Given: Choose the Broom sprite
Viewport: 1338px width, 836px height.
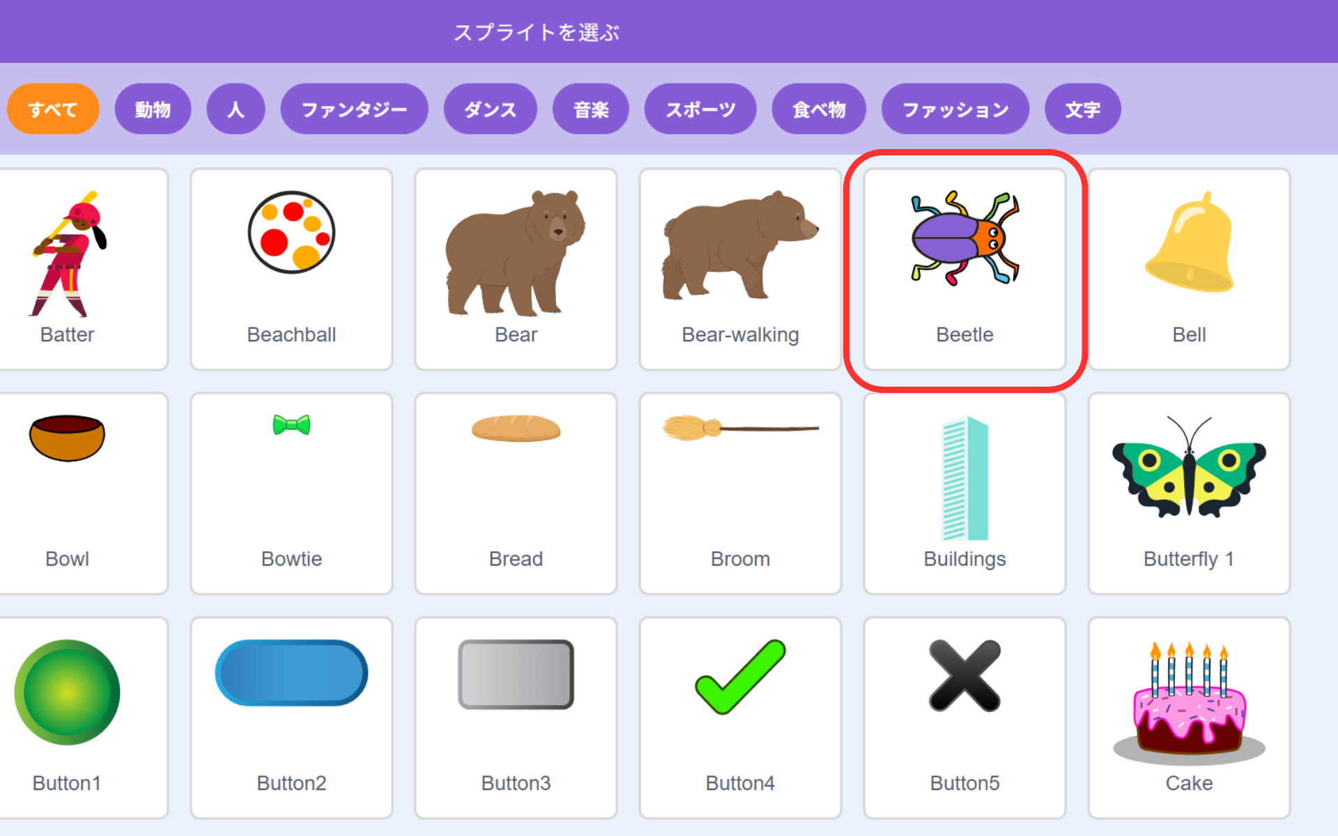Looking at the screenshot, I should [x=740, y=494].
